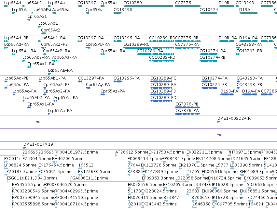Select the D19A gene bar glyph

click(248, 13)
